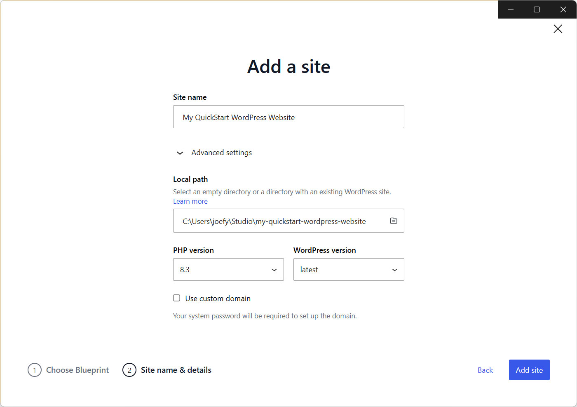Close the Add a site dialog with the X
The image size is (577, 407).
558,28
